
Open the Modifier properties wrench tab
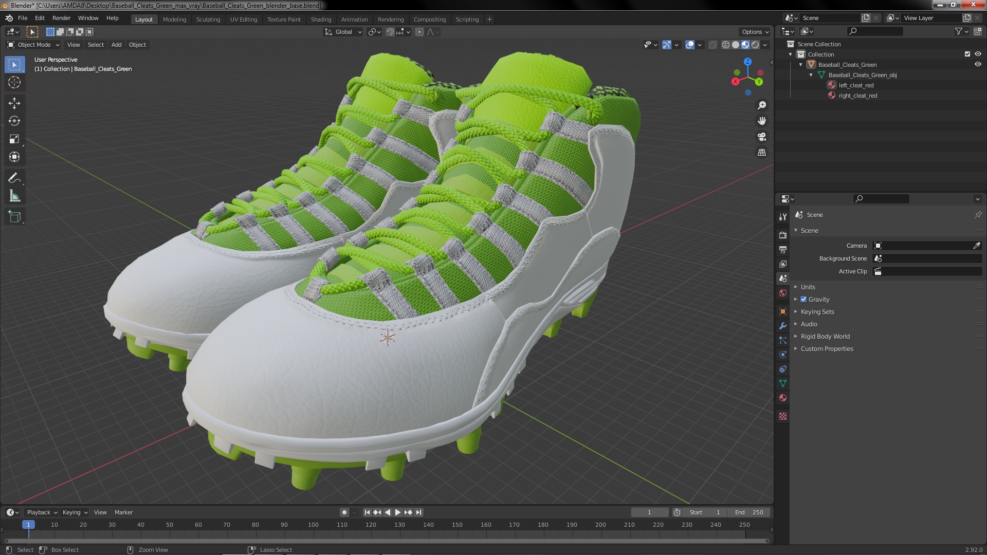[783, 326]
